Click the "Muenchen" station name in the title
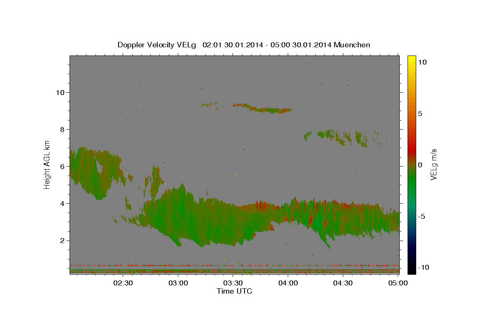 pyautogui.click(x=352, y=45)
